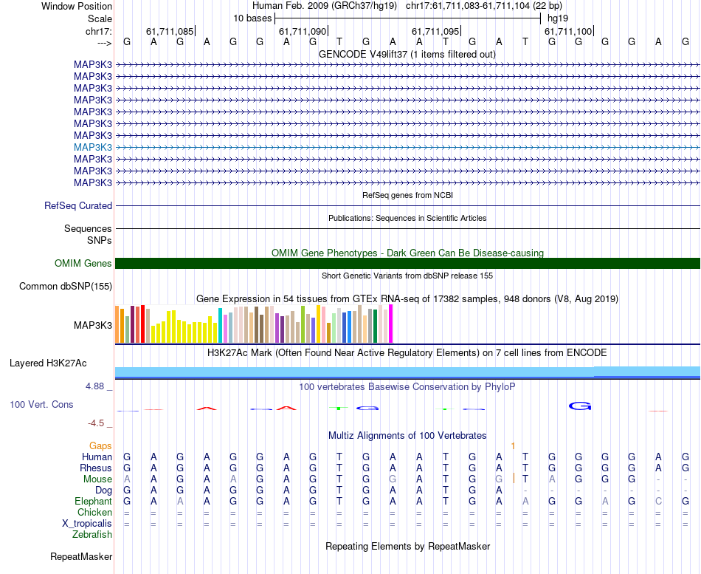Click the dark green OMIM Genes bar

coord(407,264)
